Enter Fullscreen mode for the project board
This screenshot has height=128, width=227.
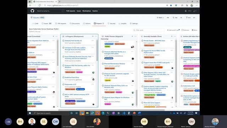tap(185, 30)
